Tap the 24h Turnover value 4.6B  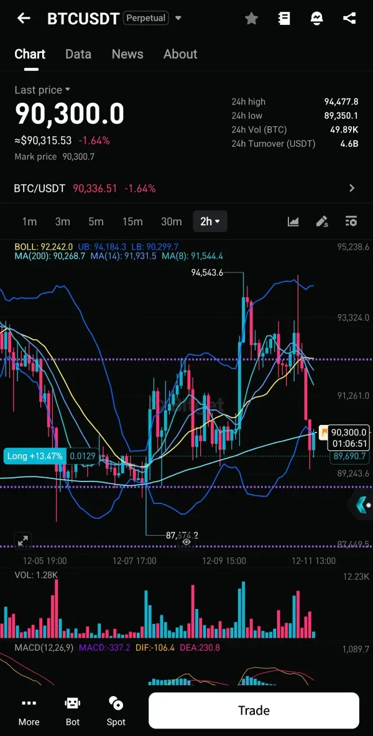[349, 144]
